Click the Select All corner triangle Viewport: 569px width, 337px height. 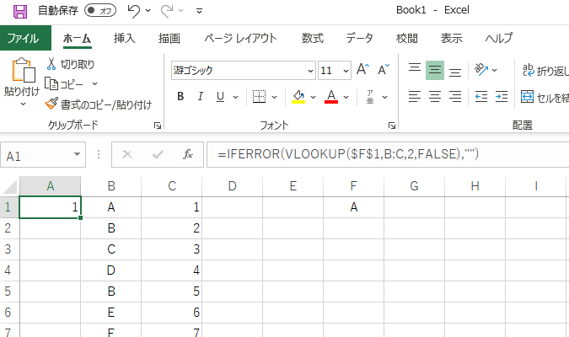pyautogui.click(x=10, y=186)
